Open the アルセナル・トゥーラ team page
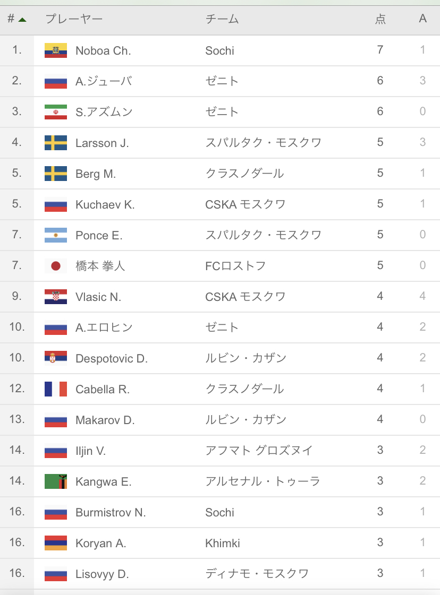The height and width of the screenshot is (595, 440). coord(263,481)
